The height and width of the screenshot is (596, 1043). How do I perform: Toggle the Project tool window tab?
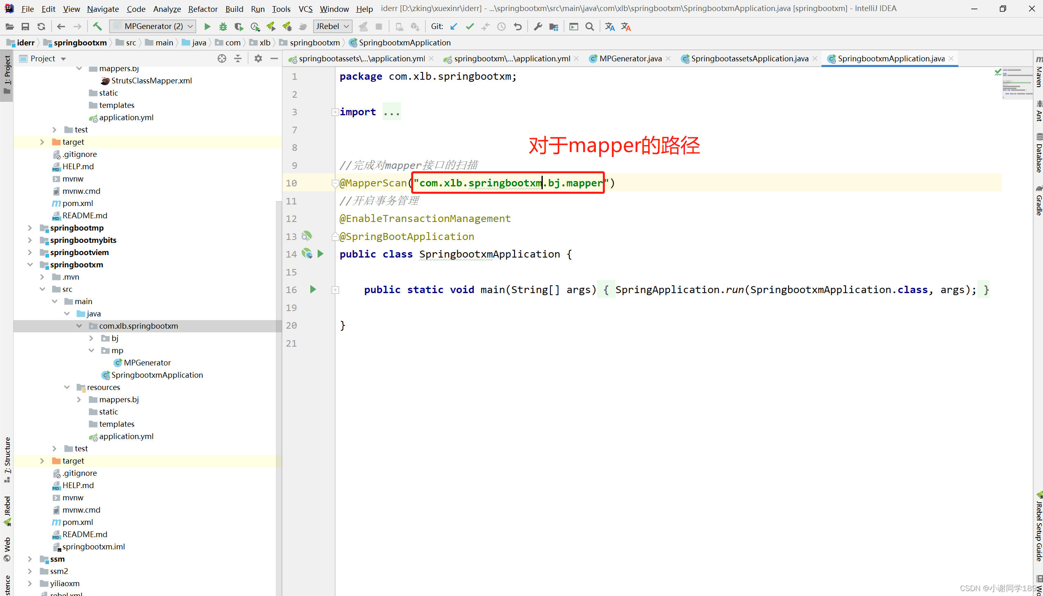(x=7, y=74)
